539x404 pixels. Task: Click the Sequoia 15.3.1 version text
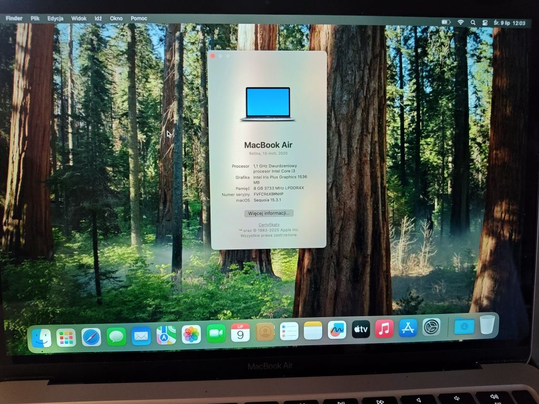pyautogui.click(x=267, y=200)
